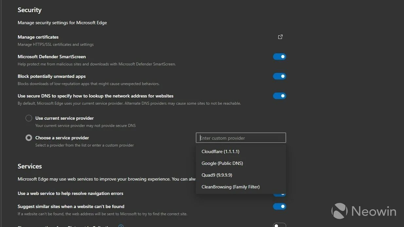Click Microsoft Defender SmartScreen heading text
This screenshot has height=227, width=404.
point(52,57)
